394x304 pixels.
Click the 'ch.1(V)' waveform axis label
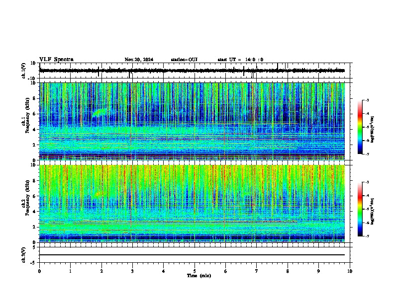pyautogui.click(x=24, y=71)
